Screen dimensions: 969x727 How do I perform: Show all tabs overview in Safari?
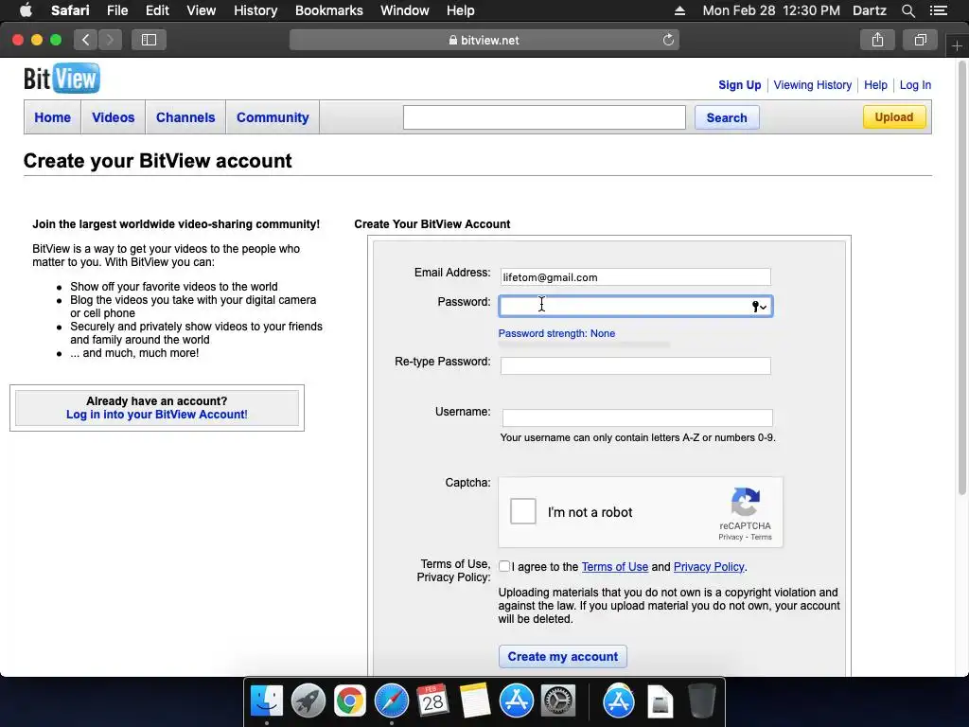pos(920,40)
